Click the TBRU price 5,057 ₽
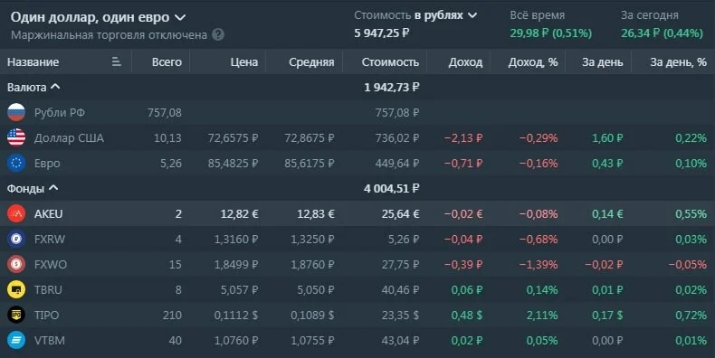715x358 pixels. click(240, 289)
